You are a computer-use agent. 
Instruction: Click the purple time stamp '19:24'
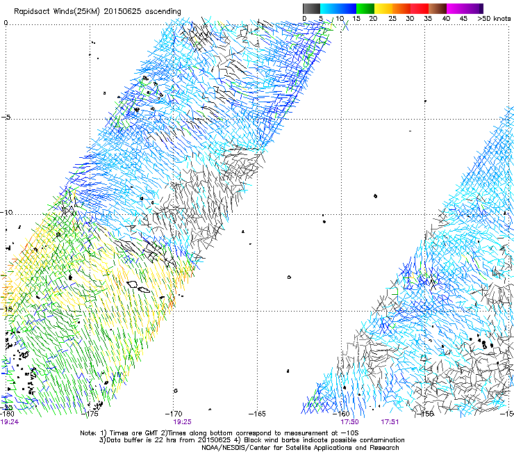(x=9, y=422)
